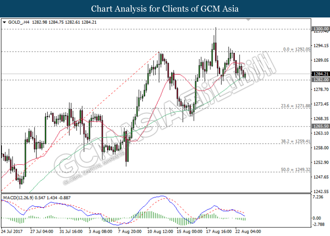
Task: Click the 1263.10 price axis value
Action: coord(321,133)
